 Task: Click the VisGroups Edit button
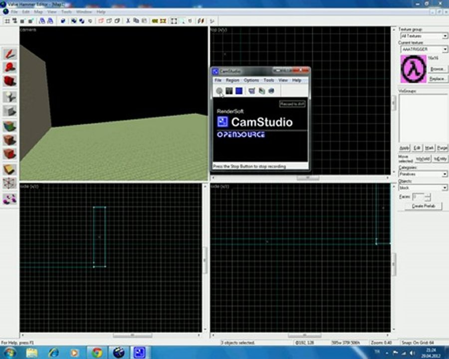417,148
